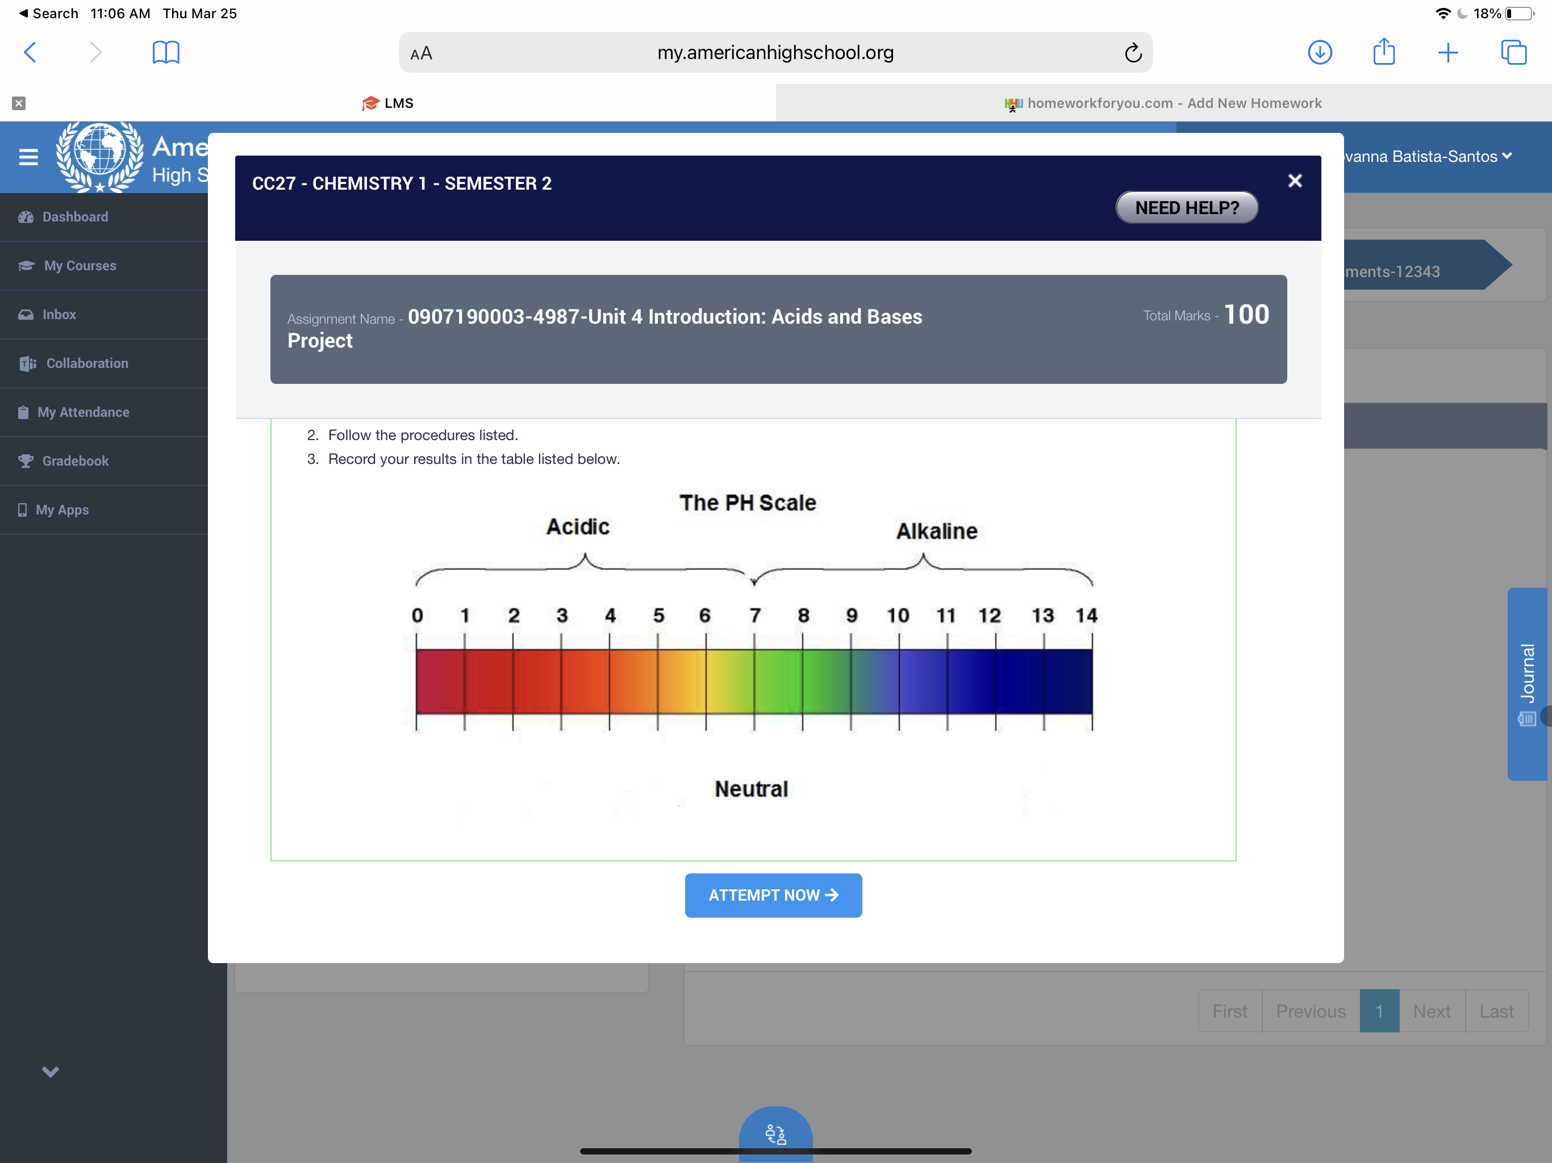Click the address bar URL field

click(775, 53)
